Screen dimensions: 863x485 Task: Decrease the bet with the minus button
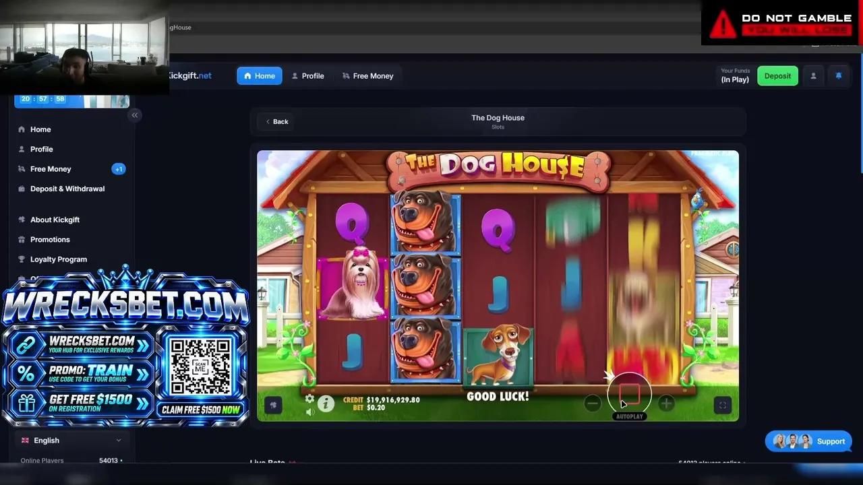coord(592,403)
